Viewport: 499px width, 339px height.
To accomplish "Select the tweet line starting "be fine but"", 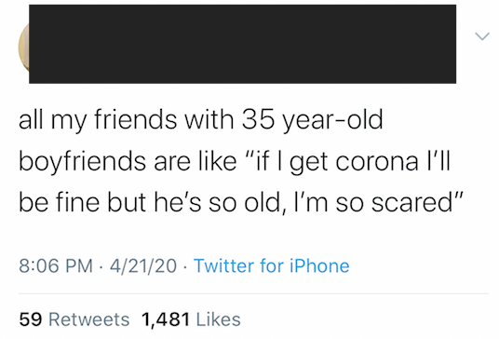I will coord(240,202).
